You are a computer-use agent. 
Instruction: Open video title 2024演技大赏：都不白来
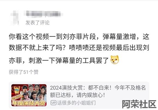coord(98,88)
